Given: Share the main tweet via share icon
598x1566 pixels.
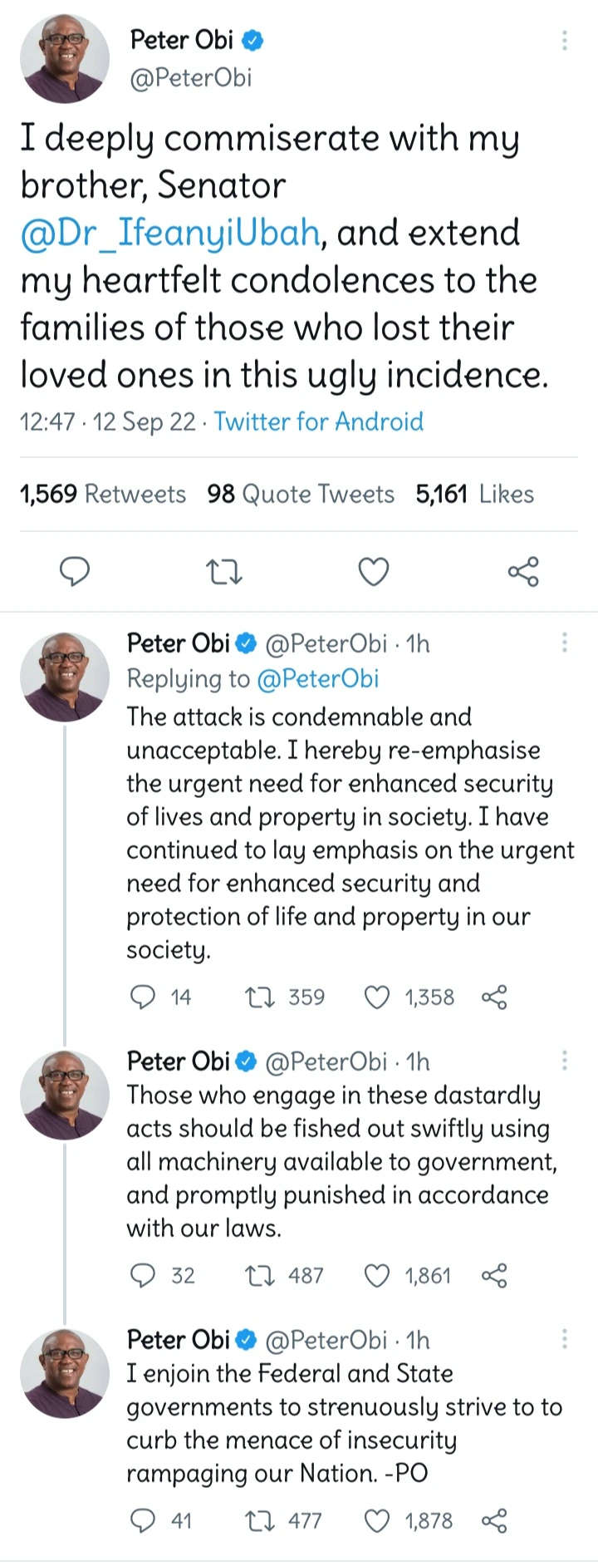Looking at the screenshot, I should click(x=522, y=572).
